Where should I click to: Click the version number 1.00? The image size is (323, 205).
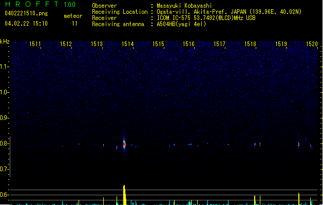click(70, 5)
